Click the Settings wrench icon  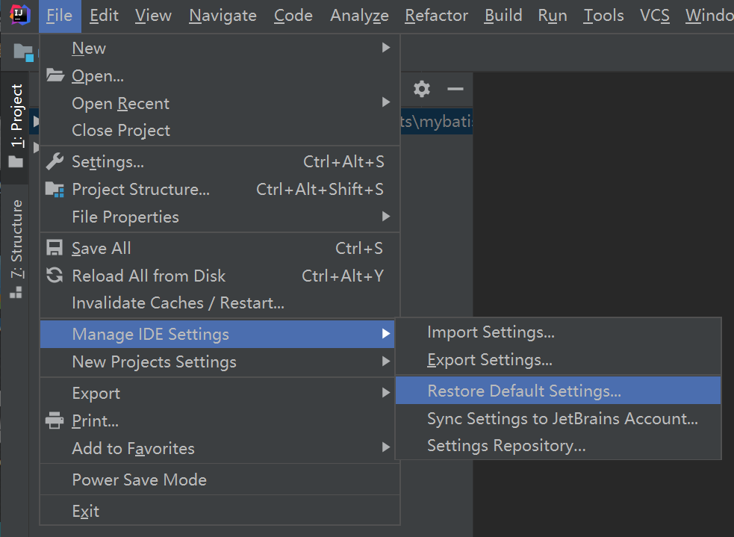(x=55, y=161)
